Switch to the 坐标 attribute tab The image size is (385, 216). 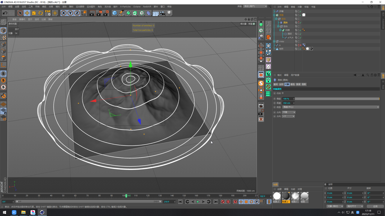point(281,84)
